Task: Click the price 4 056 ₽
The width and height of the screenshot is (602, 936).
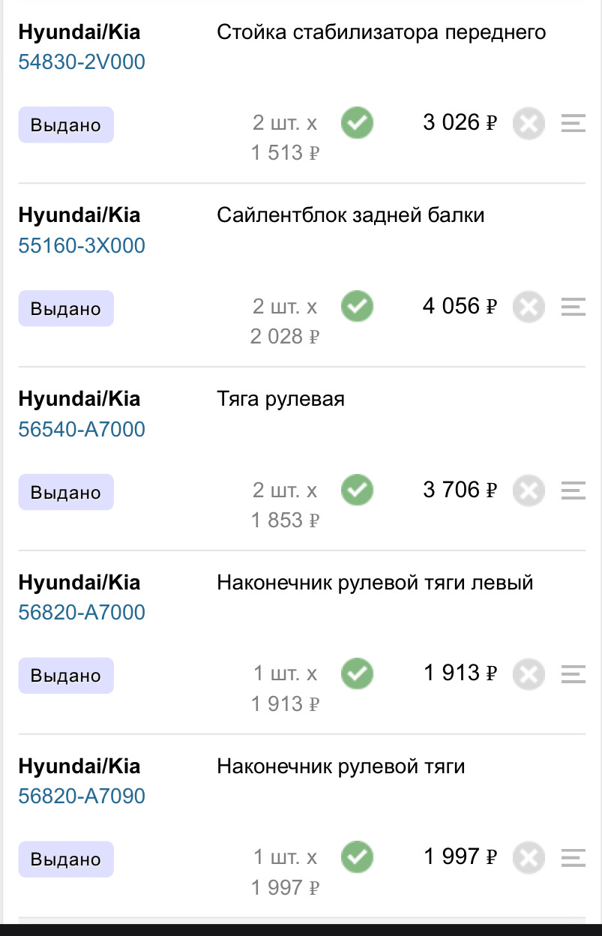Action: [460, 306]
